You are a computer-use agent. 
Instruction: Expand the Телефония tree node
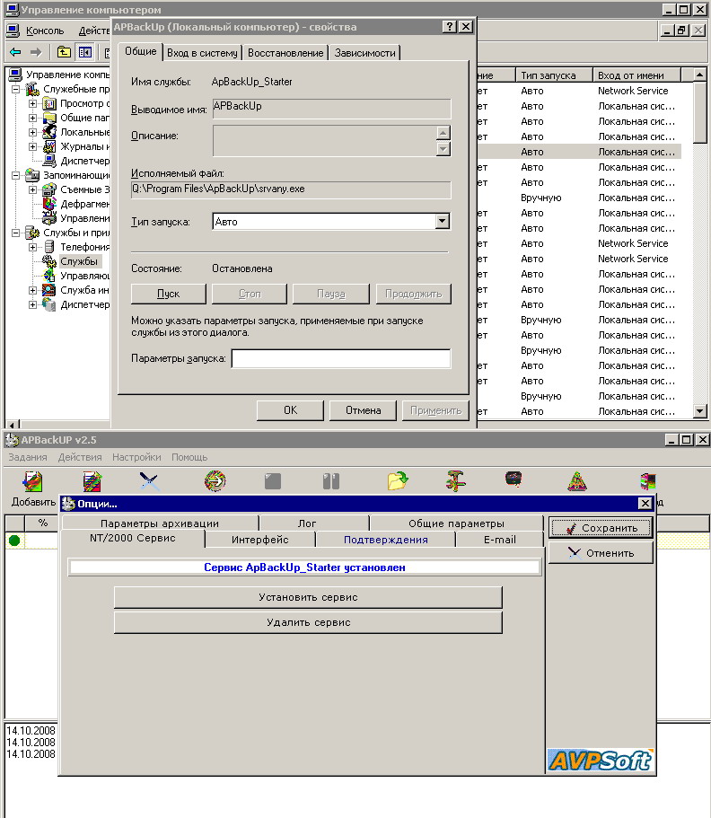click(x=33, y=246)
